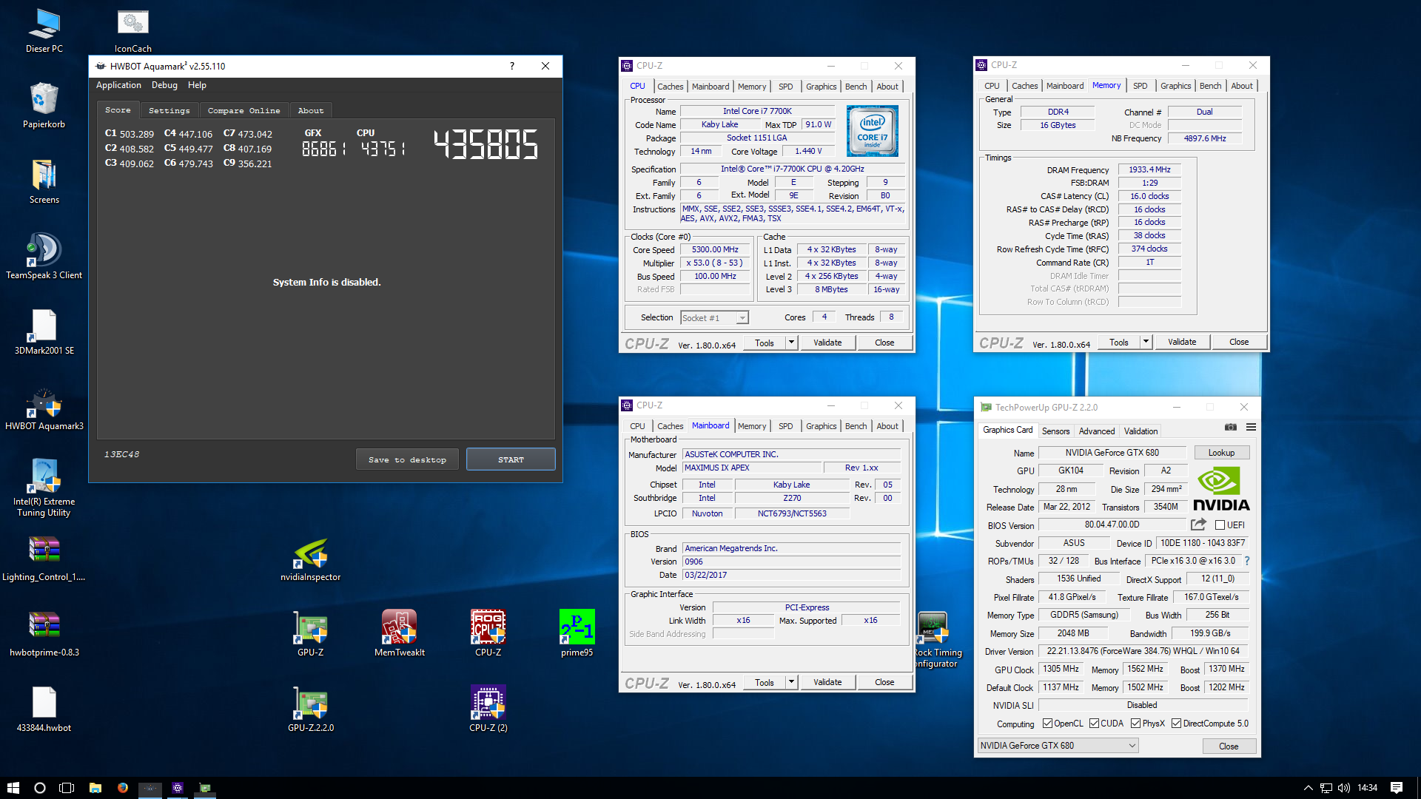This screenshot has height=799, width=1421.
Task: Click Lookup button in GPU-Z
Action: 1221,453
